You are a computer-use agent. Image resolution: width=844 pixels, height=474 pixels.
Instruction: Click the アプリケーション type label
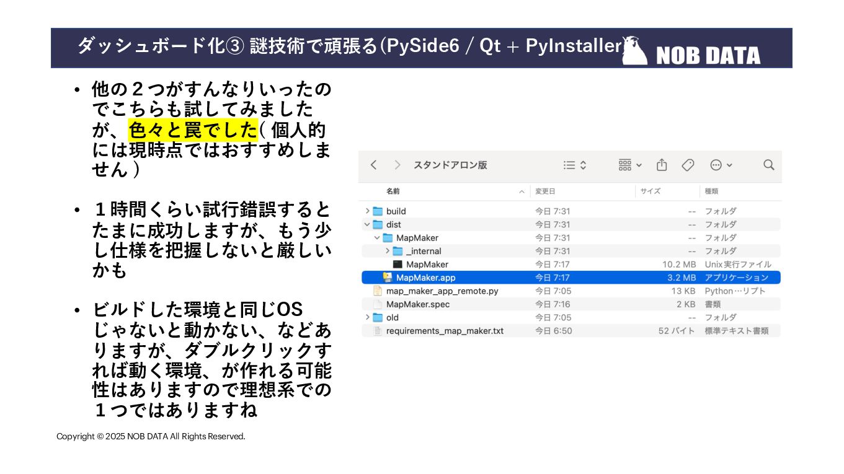[737, 278]
